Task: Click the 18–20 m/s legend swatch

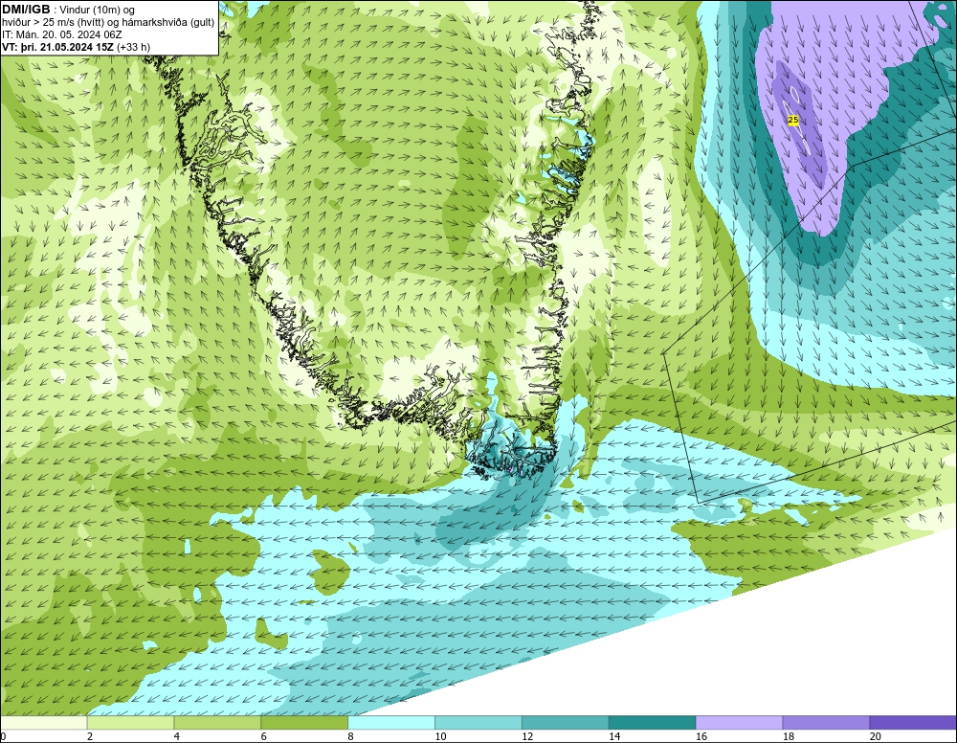Action: pyautogui.click(x=827, y=723)
